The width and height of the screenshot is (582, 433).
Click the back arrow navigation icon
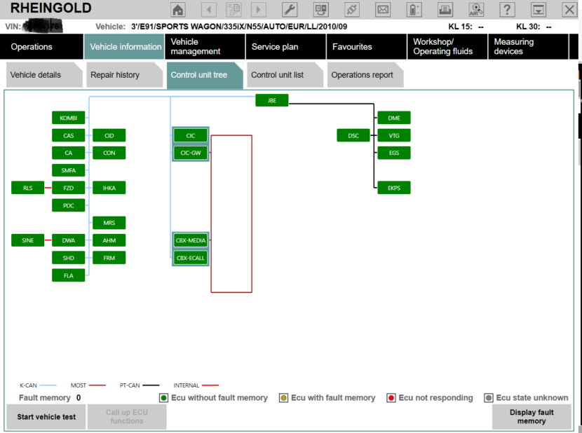tap(209, 10)
